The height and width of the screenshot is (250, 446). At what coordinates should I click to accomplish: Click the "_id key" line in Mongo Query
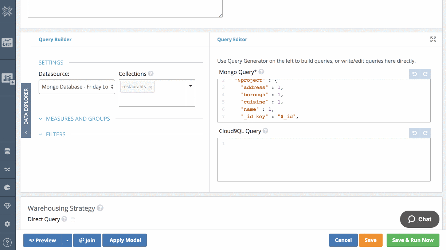[x=270, y=117]
